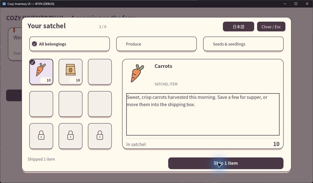This screenshot has height=183, width=313.
Task: Select the empty slot above the last padlock
Action: tap(100, 104)
